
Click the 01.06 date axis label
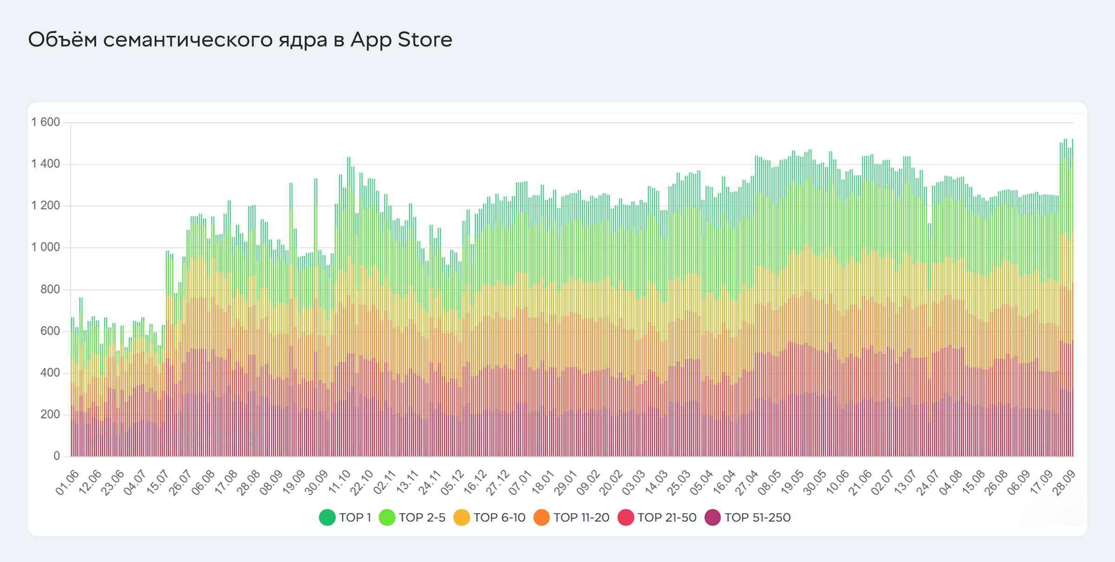tap(67, 483)
